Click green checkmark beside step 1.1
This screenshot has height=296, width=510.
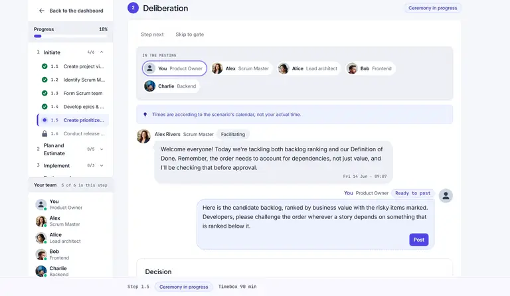coord(44,66)
